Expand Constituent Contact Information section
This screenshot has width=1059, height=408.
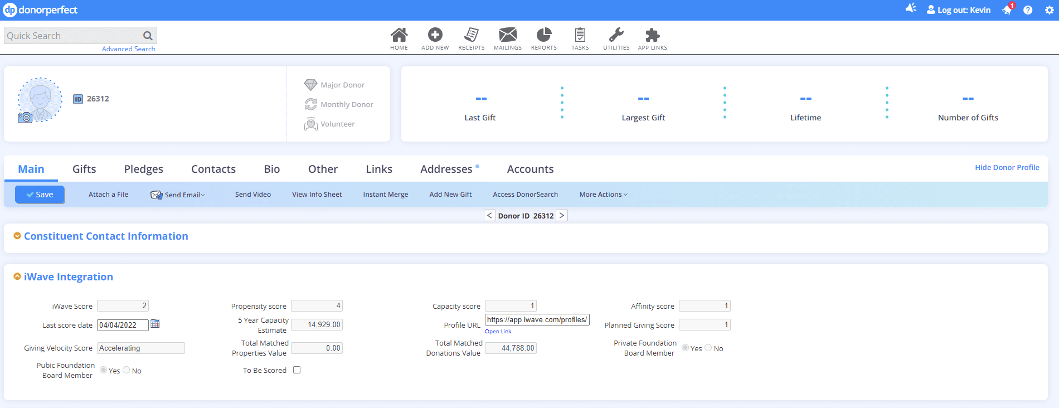click(x=17, y=236)
